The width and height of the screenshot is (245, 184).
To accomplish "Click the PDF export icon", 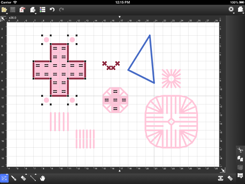I will click(23, 10).
